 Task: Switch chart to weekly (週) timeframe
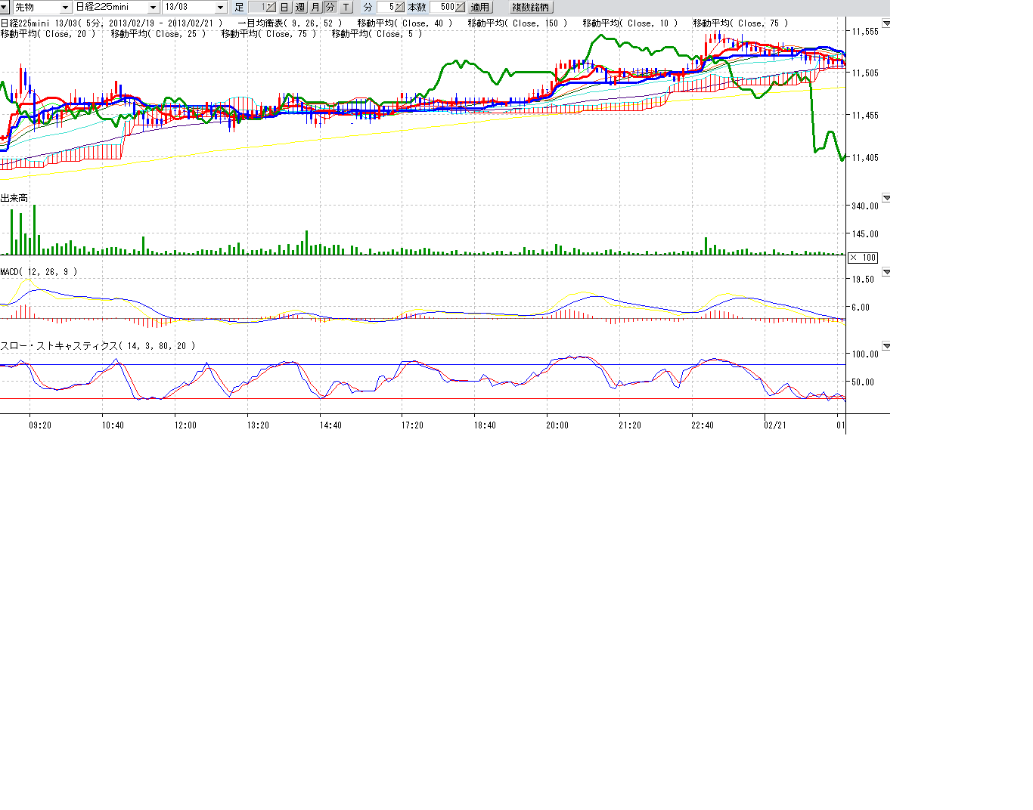[x=300, y=8]
